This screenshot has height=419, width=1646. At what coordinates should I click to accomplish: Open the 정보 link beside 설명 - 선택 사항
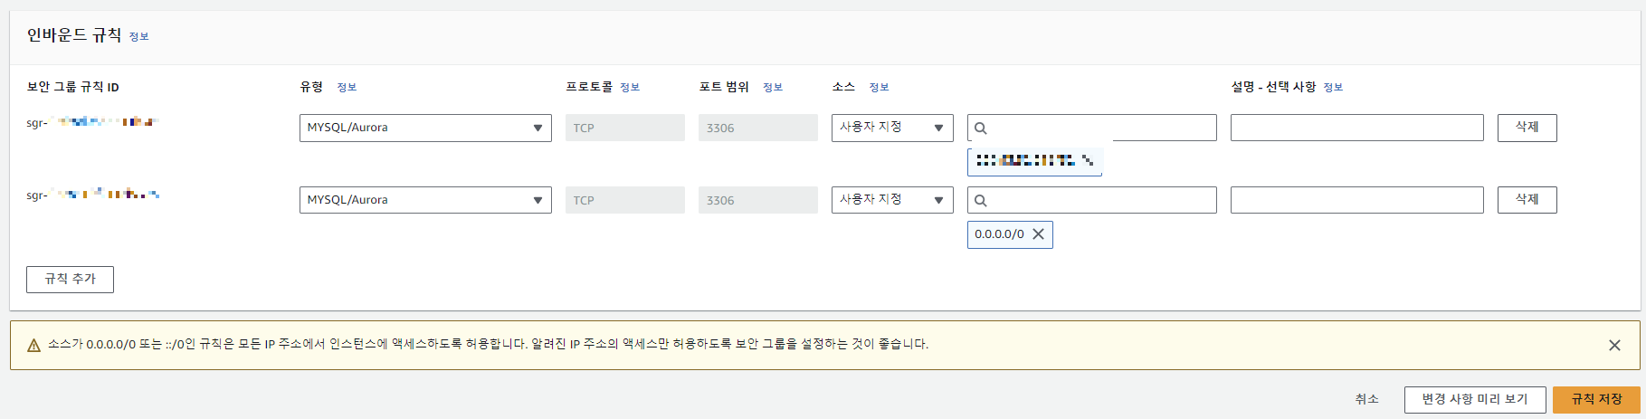1333,87
